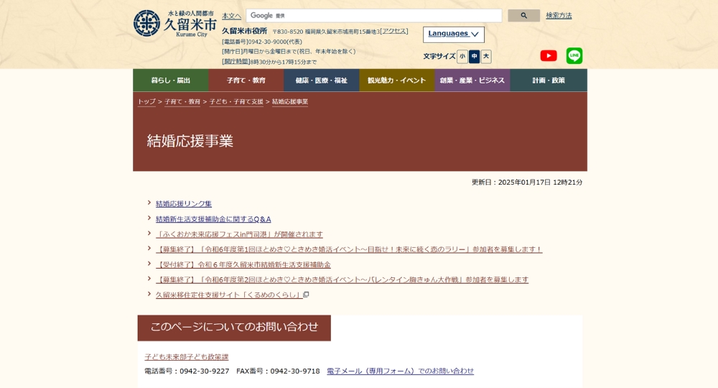718x388 pixels.
Task: Go to トップ breadcrumb
Action: point(146,102)
